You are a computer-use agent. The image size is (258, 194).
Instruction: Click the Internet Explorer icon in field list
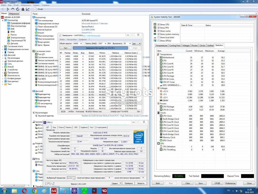tap(36, 30)
